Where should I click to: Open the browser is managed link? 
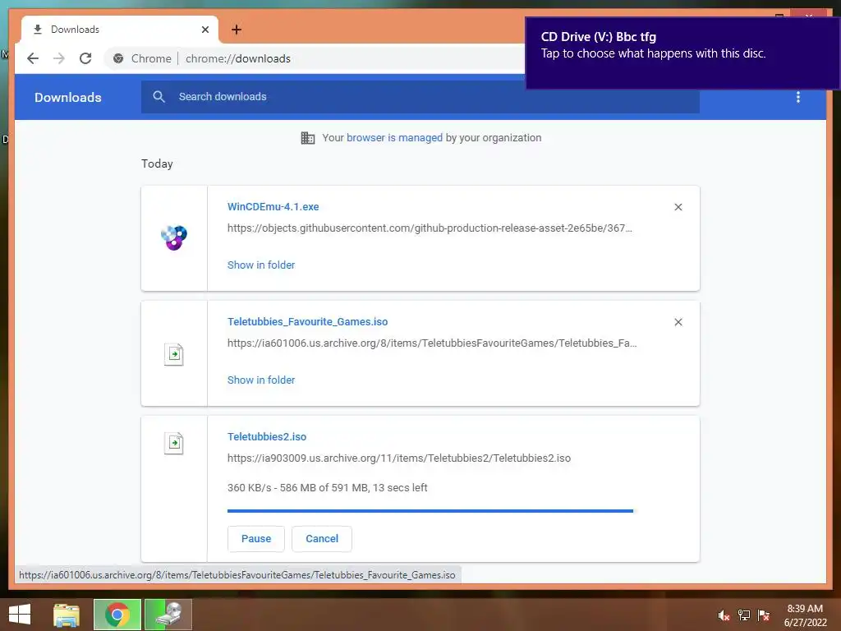(x=394, y=138)
